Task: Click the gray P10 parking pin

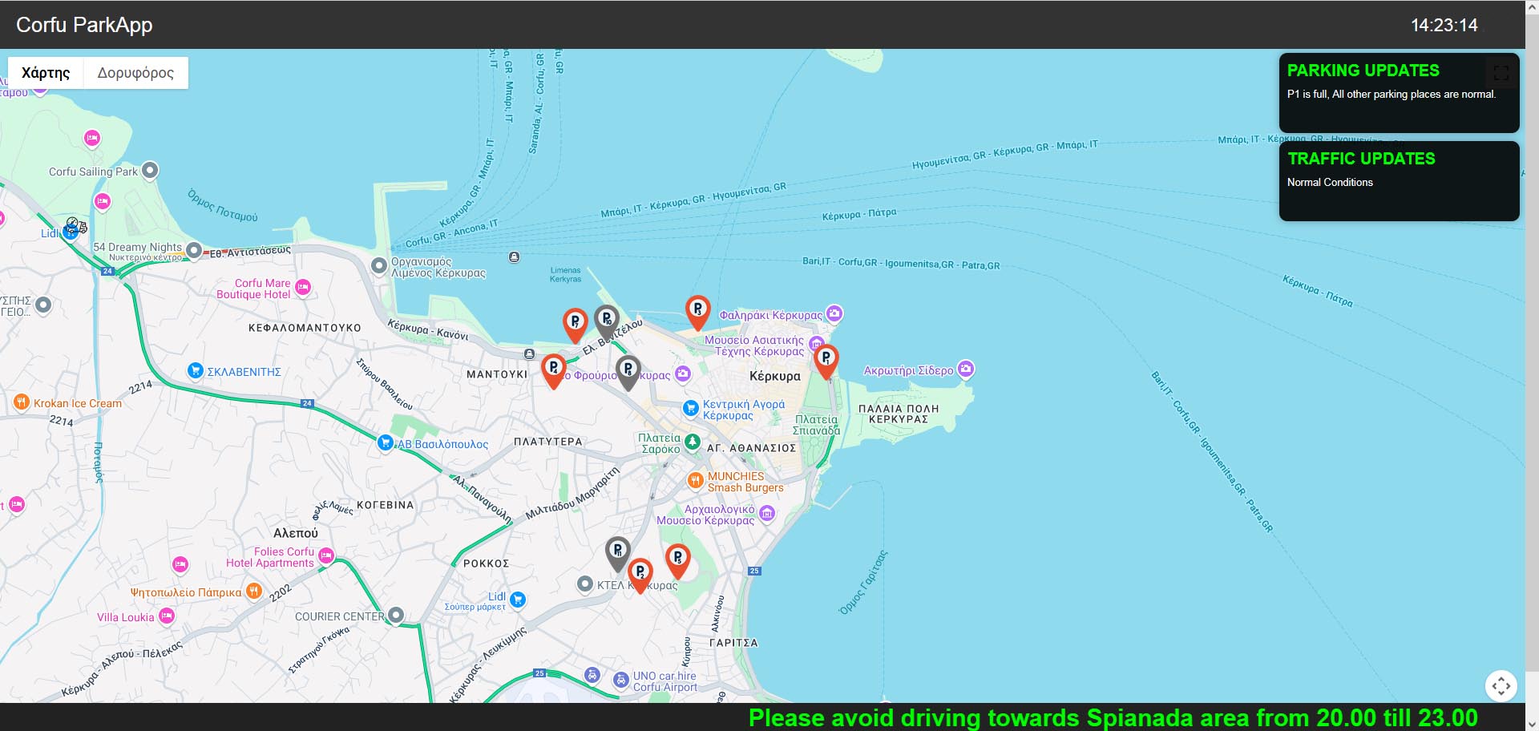Action: [607, 320]
